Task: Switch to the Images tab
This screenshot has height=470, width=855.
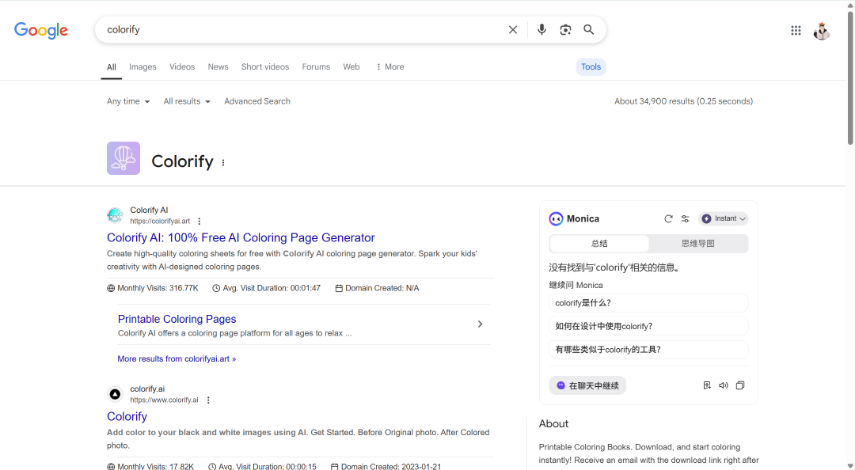Action: click(x=142, y=66)
